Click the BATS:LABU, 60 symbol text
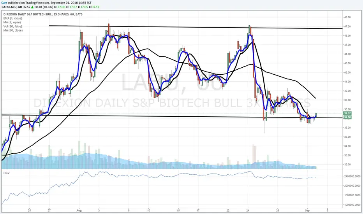 [12, 7]
